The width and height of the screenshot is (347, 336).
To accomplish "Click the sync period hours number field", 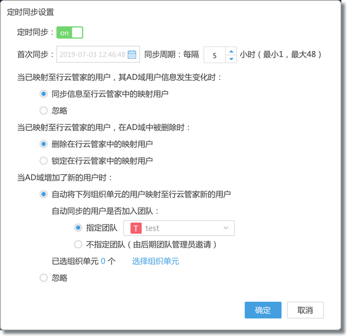I will 215,55.
